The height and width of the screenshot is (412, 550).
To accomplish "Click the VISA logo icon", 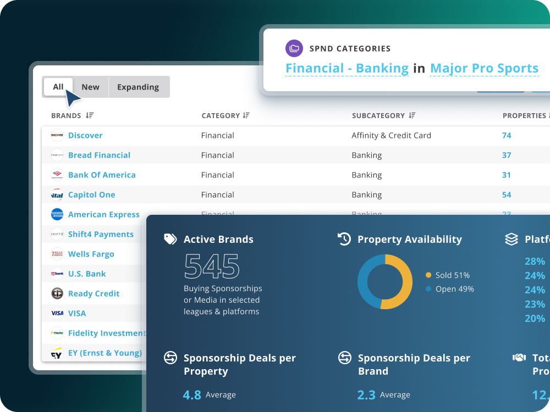I will 57,313.
